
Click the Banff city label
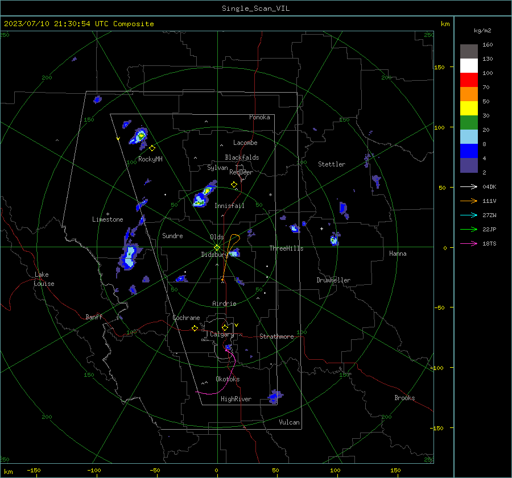point(94,317)
